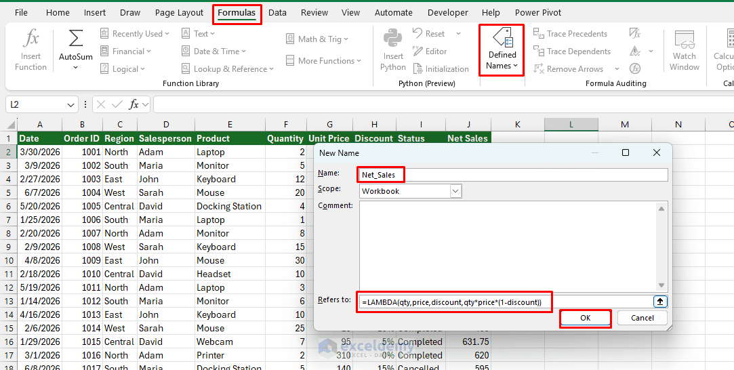This screenshot has width=734, height=370.
Task: Select row 10 header
Action: coord(8,260)
